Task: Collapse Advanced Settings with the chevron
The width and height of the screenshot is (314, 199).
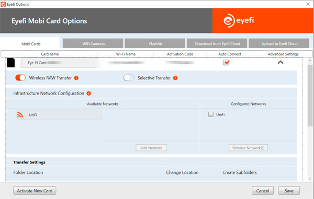Action: point(281,62)
